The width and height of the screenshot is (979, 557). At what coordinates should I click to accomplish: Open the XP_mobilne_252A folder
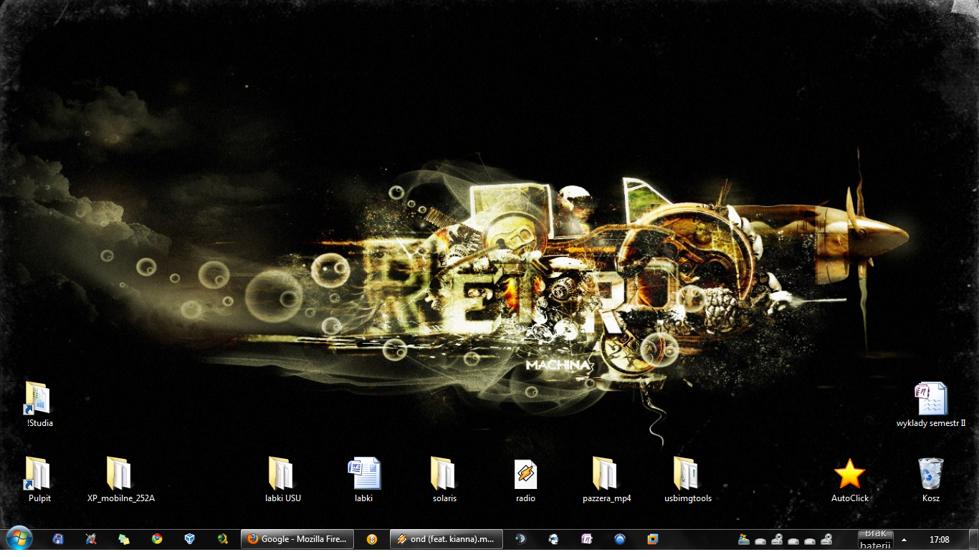(120, 474)
